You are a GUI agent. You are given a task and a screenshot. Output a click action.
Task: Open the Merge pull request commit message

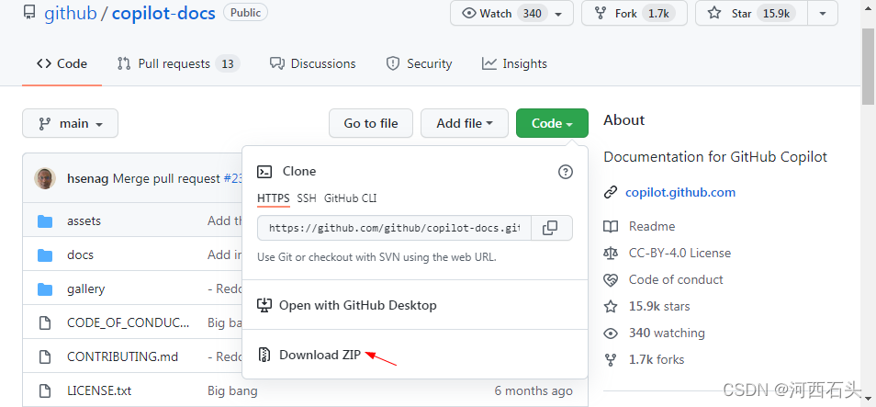(x=166, y=178)
